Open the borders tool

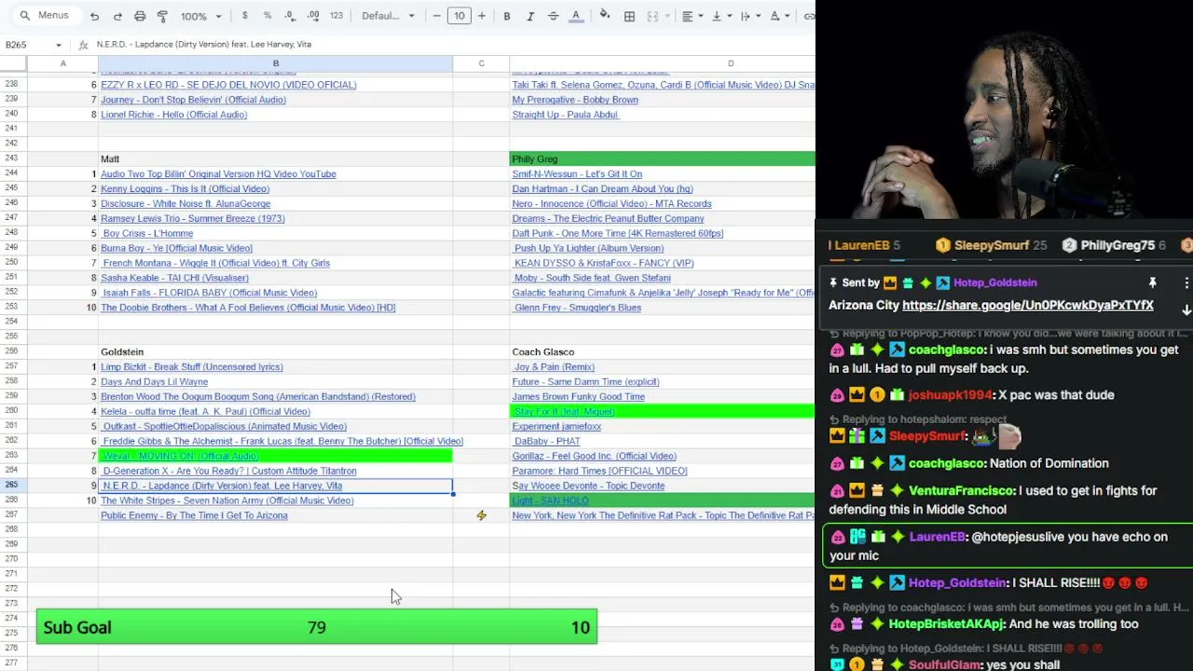click(x=630, y=16)
